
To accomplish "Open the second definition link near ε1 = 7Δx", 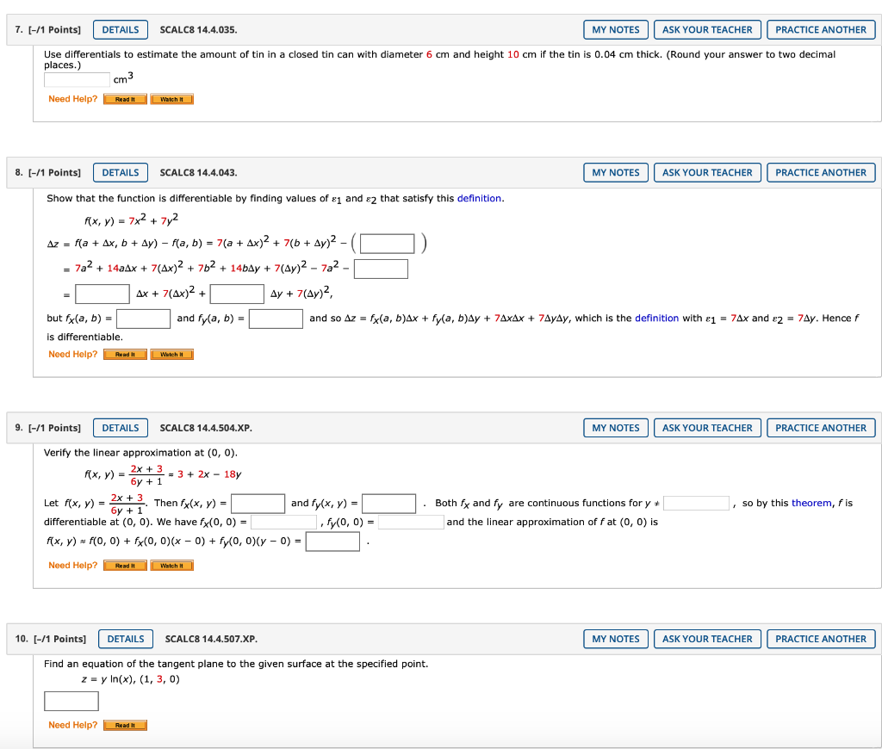I will pos(656,319).
